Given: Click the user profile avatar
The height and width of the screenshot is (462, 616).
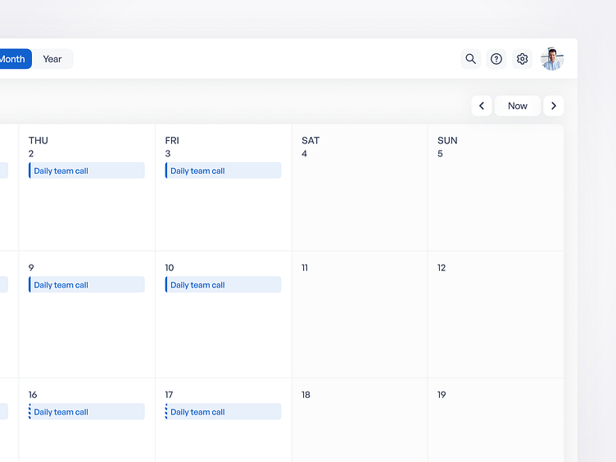Looking at the screenshot, I should click(x=552, y=59).
